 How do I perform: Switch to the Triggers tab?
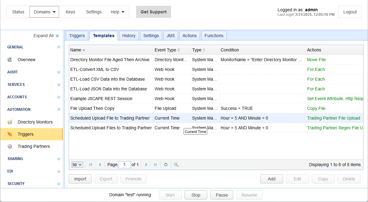pyautogui.click(x=77, y=36)
